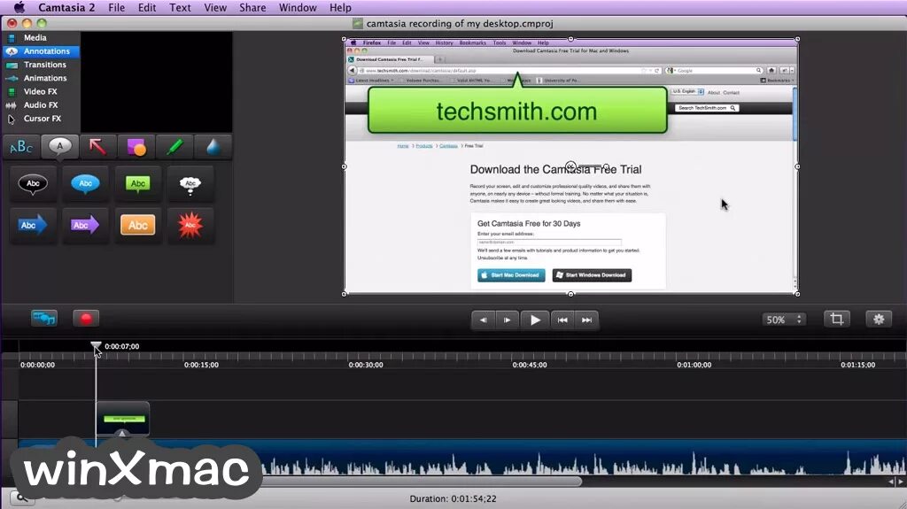The image size is (907, 509).
Task: Open the Edit menu
Action: click(x=147, y=7)
